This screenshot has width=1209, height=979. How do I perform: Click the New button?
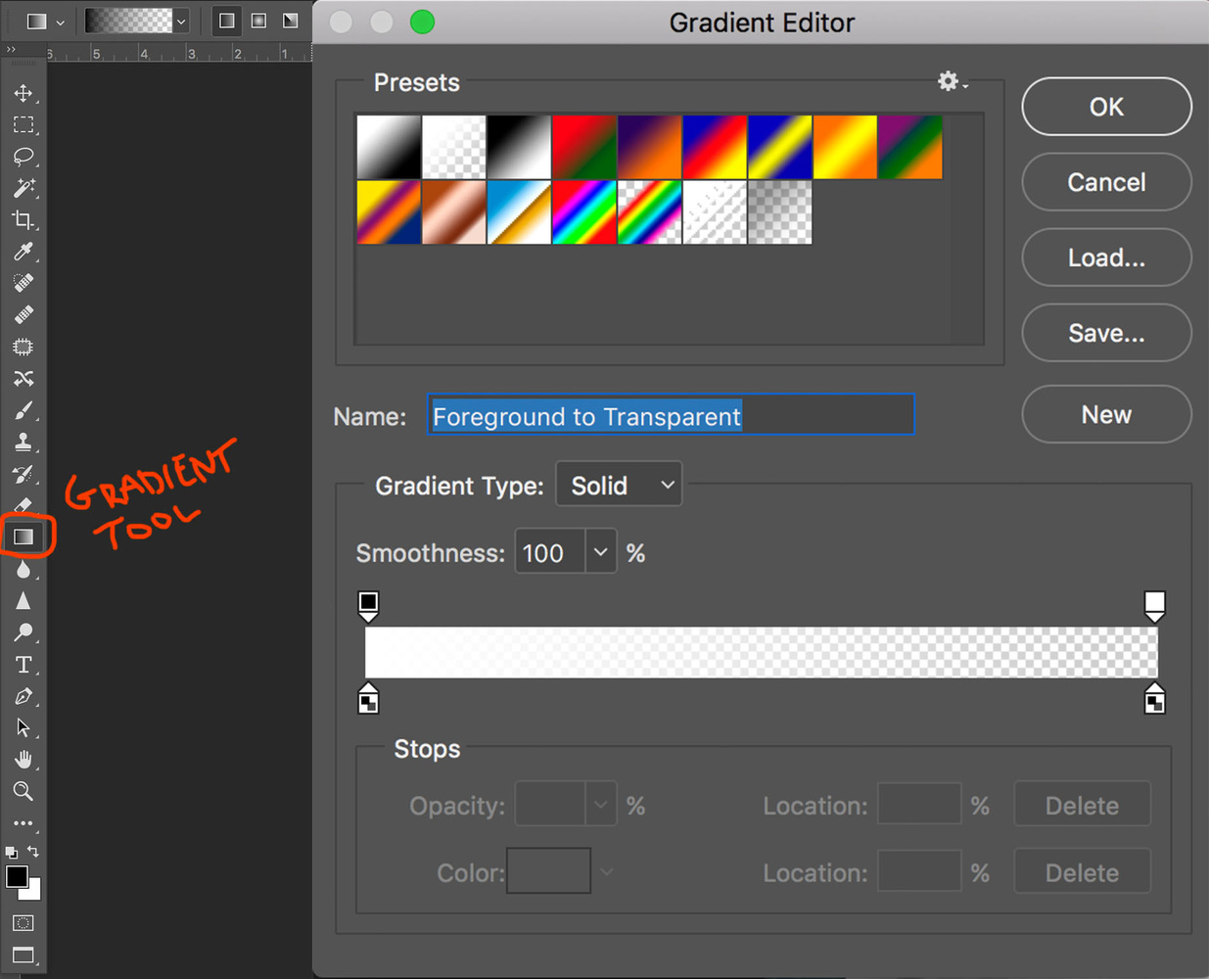pyautogui.click(x=1106, y=414)
